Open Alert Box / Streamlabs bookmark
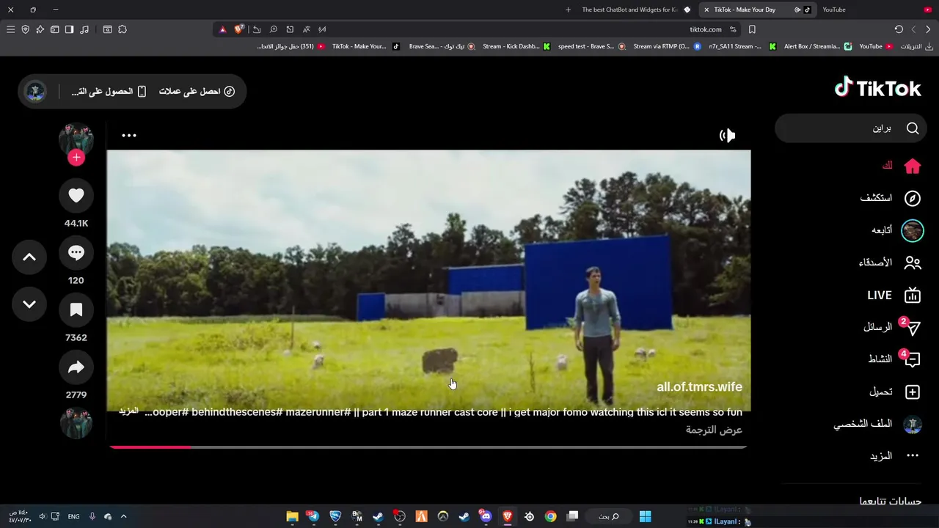Image resolution: width=939 pixels, height=528 pixels. [817, 46]
